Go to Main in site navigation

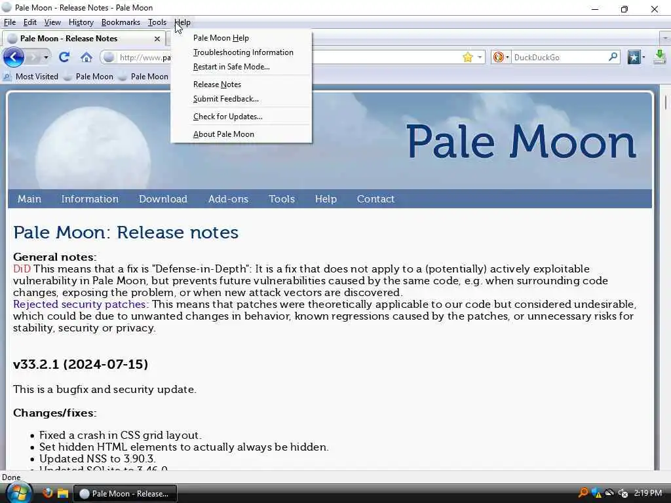coord(29,199)
